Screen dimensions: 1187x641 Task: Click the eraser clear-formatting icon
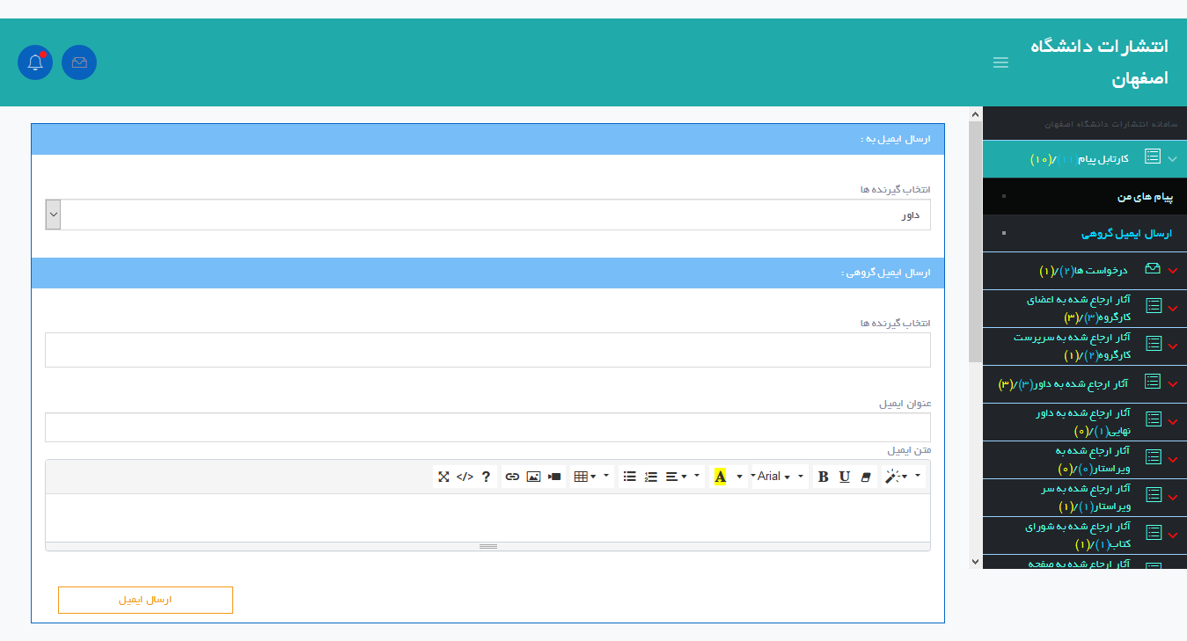[x=865, y=477]
